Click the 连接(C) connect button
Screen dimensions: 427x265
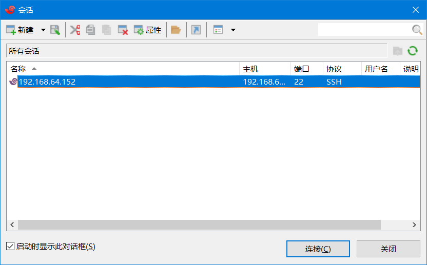pos(318,249)
